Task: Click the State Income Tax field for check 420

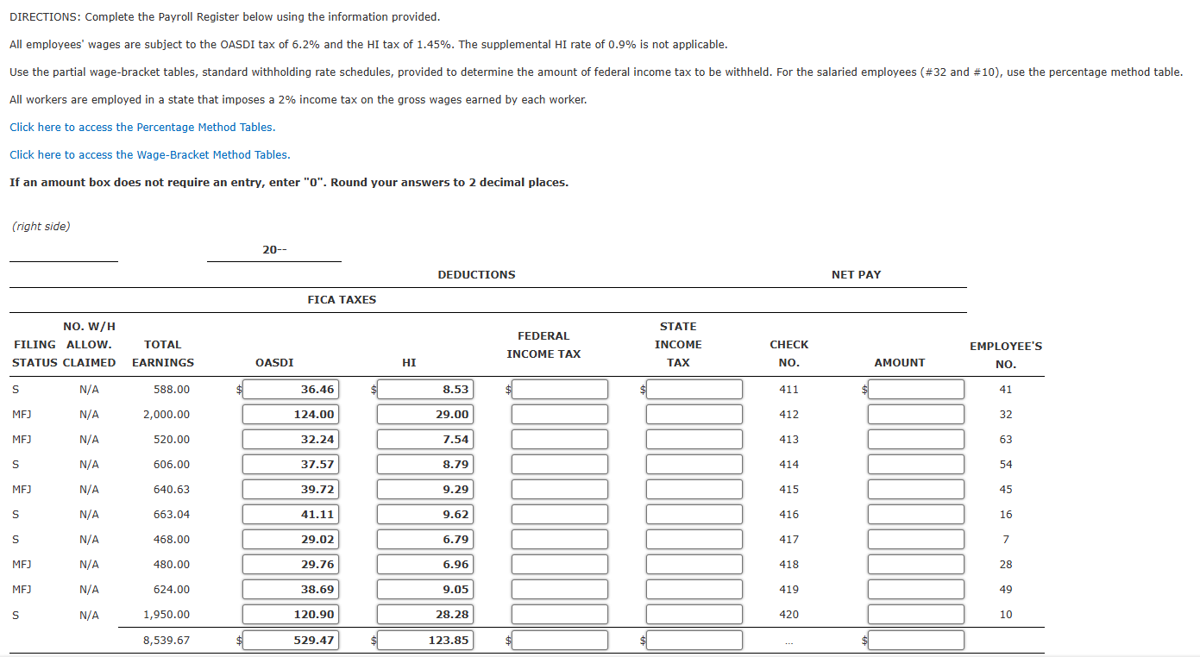Action: coord(694,614)
